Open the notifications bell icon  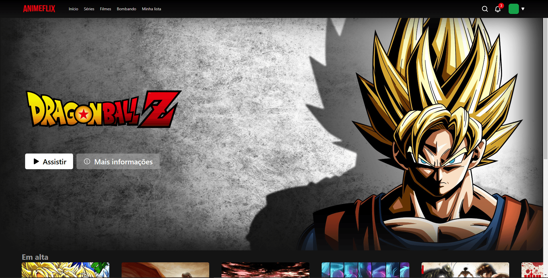pos(498,9)
